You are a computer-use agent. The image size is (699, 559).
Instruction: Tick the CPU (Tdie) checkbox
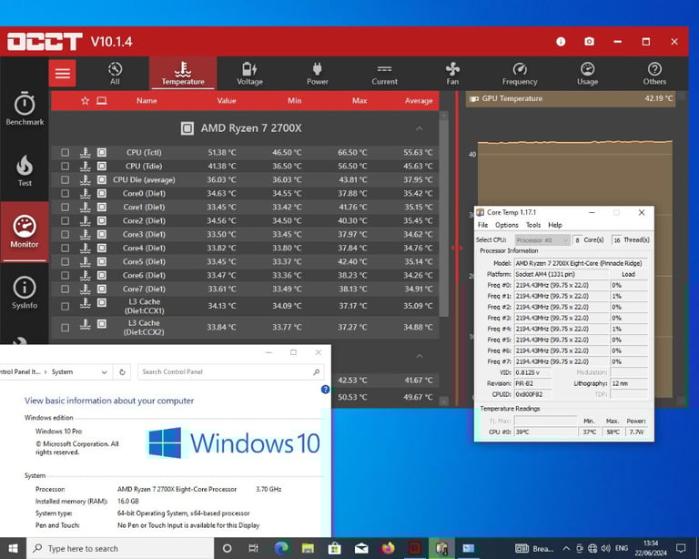tap(66, 167)
